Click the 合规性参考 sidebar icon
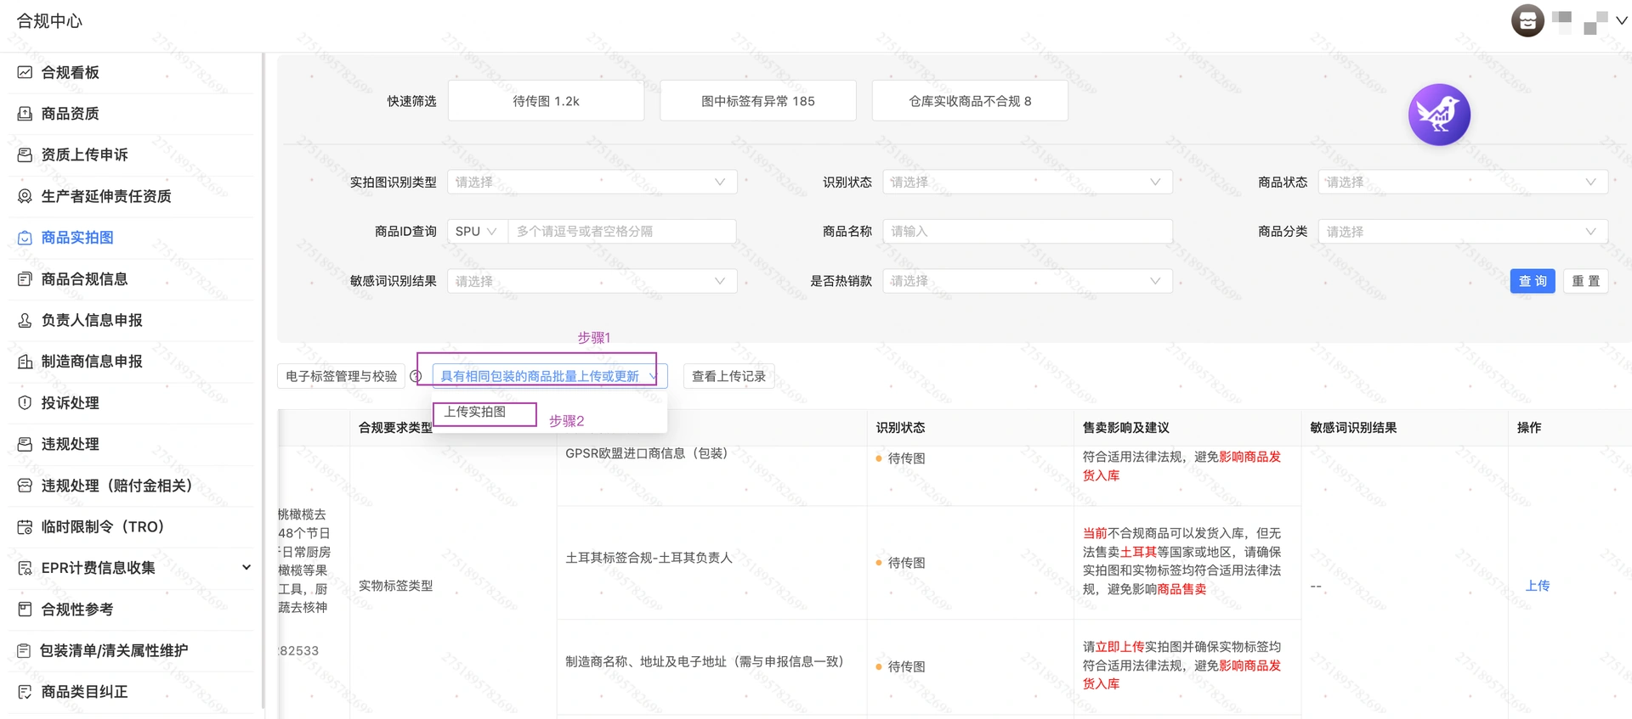Screen dimensions: 1632x719 pyautogui.click(x=25, y=609)
